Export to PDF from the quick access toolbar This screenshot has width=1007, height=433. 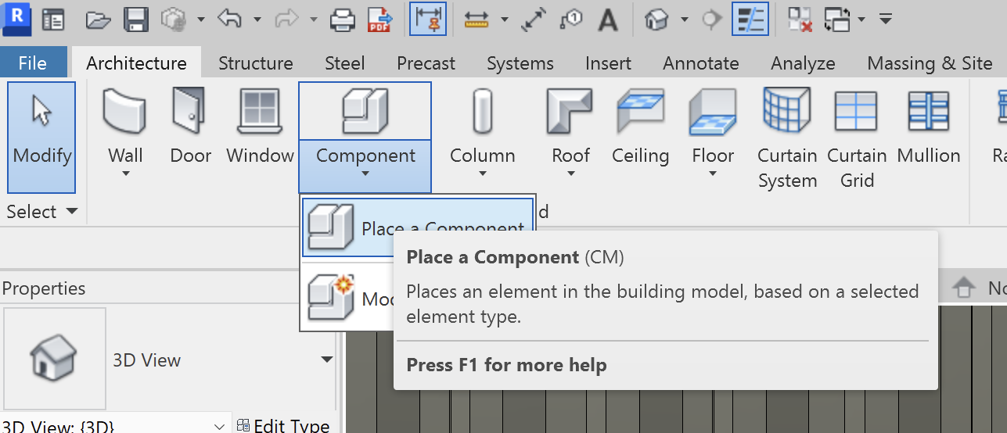coord(380,20)
